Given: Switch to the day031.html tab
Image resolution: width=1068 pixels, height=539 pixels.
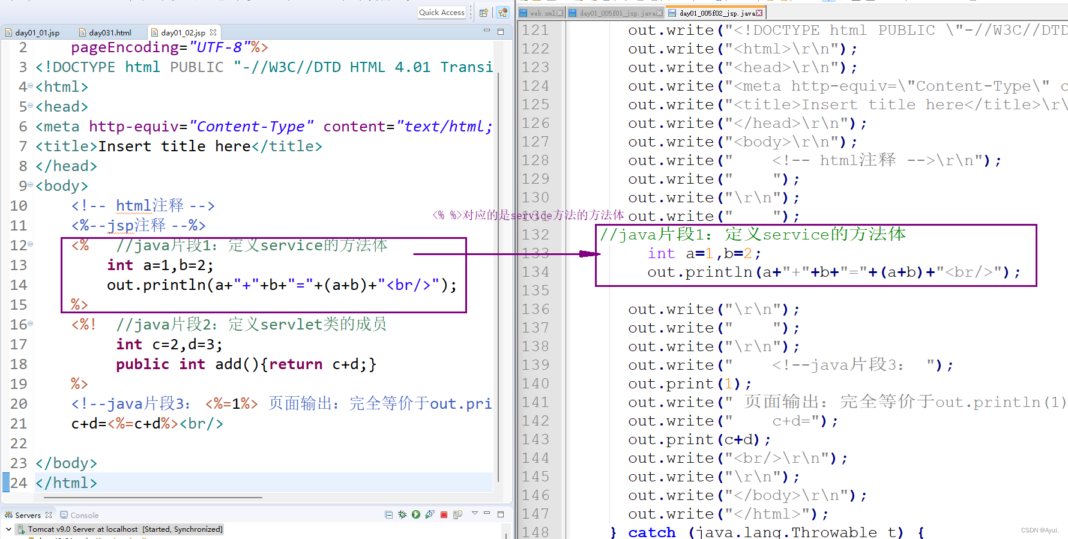Looking at the screenshot, I should (106, 32).
